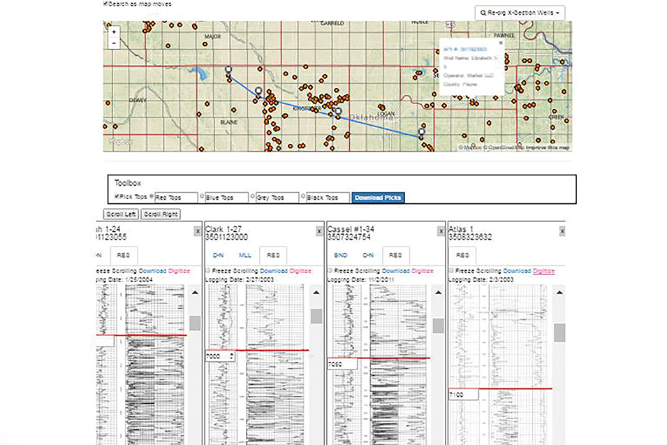
Task: Click the Cassel #1-34 log scrollbar thumb
Action: pyautogui.click(x=438, y=326)
